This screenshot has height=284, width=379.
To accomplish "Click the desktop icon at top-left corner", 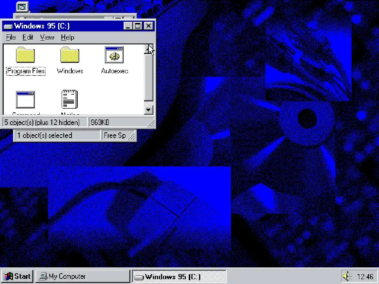I will click(x=22, y=7).
